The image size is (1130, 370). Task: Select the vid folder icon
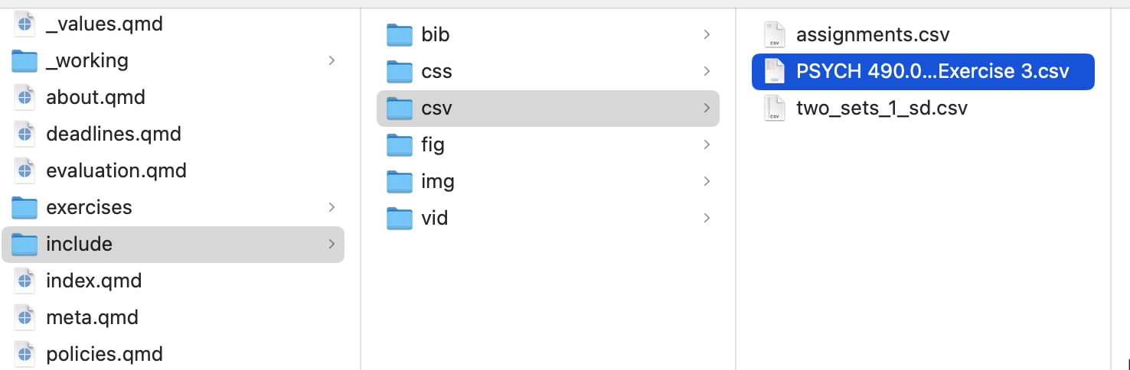(x=400, y=219)
